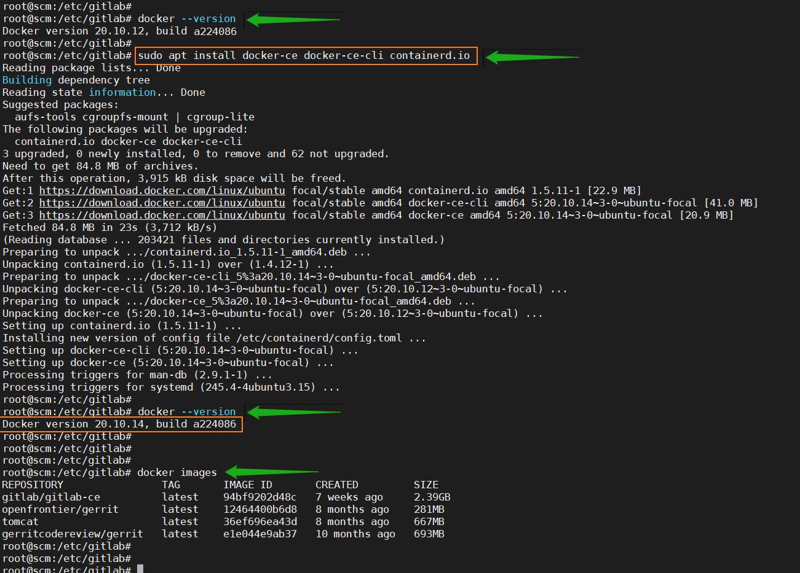Place cursor at the final prompt cursor block
Image resolution: width=800 pixels, height=573 pixels.
click(x=140, y=569)
